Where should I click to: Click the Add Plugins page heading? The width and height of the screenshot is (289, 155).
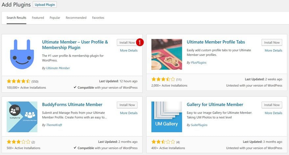pyautogui.click(x=16, y=5)
